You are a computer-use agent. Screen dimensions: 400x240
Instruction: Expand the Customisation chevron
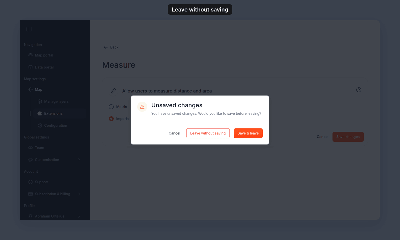79,160
